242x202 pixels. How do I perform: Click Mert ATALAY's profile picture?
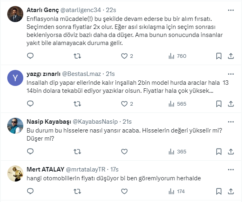[x=15, y=173]
